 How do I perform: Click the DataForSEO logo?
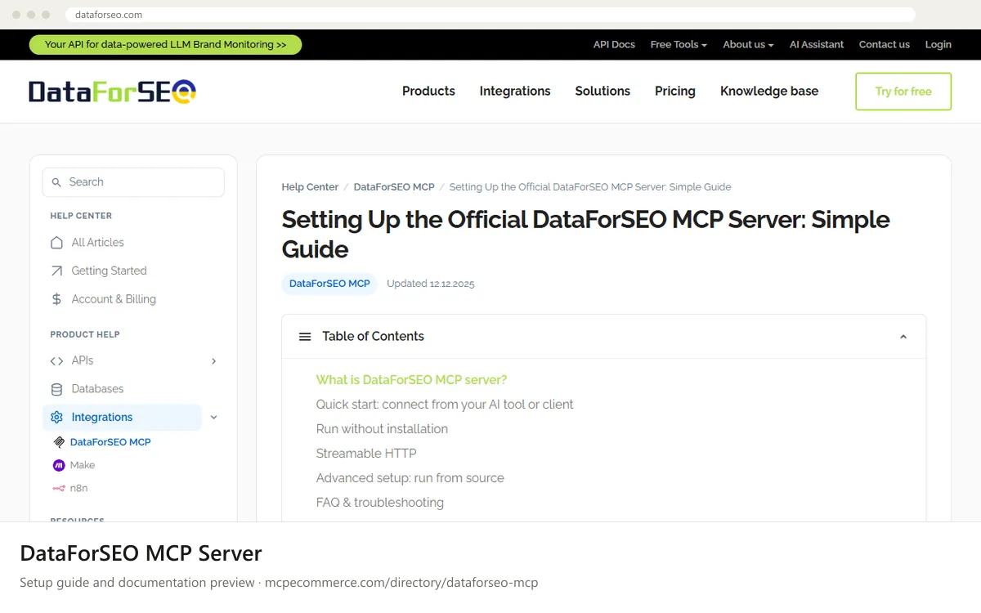[112, 92]
